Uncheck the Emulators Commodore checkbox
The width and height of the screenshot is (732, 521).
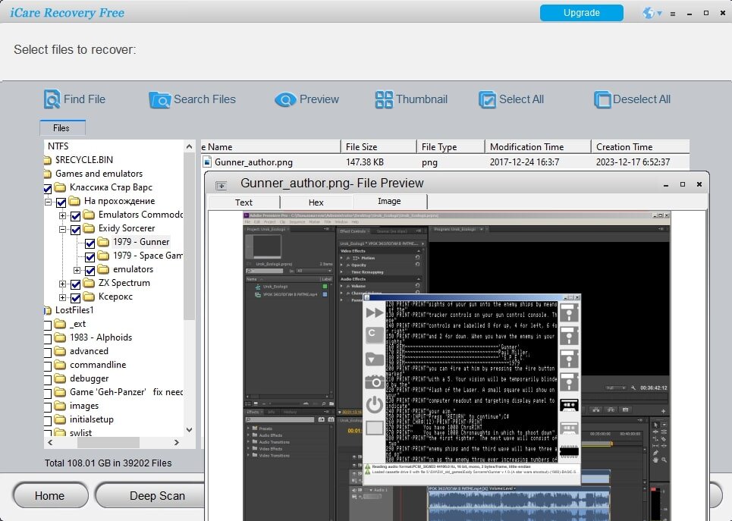76,216
